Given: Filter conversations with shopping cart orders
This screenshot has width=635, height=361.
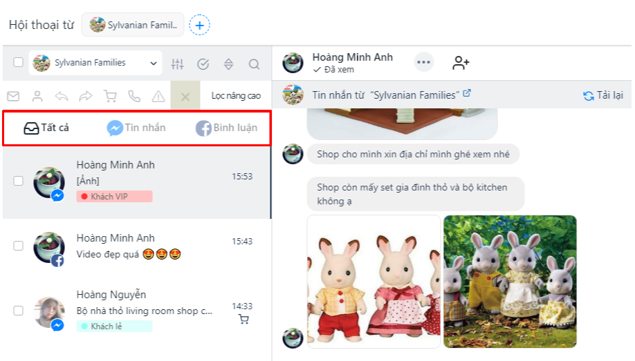Looking at the screenshot, I should pos(110,96).
